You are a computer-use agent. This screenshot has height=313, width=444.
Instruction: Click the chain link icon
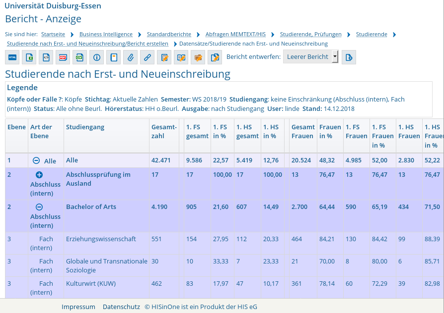click(147, 57)
